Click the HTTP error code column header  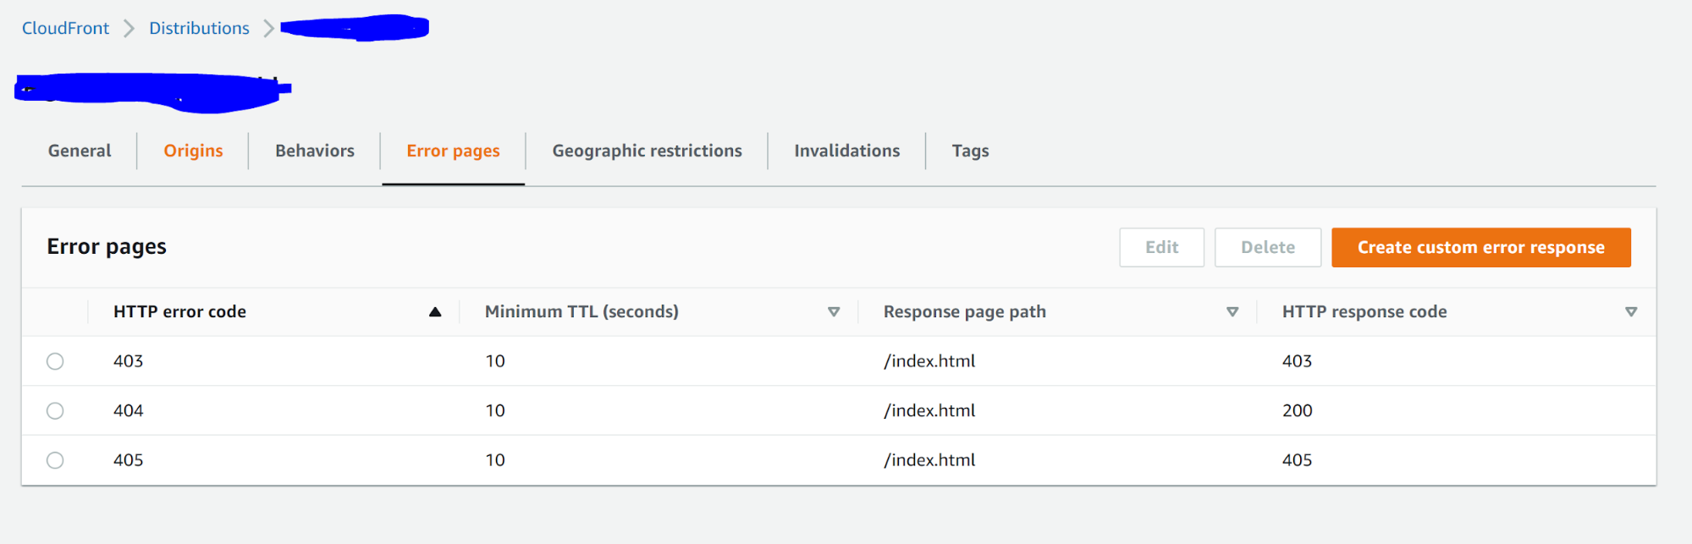179,312
